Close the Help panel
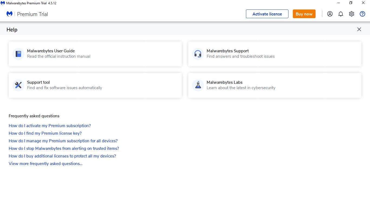Viewport: 370px width, 200px height. point(359,29)
